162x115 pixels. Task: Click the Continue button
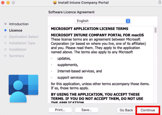click(x=148, y=110)
